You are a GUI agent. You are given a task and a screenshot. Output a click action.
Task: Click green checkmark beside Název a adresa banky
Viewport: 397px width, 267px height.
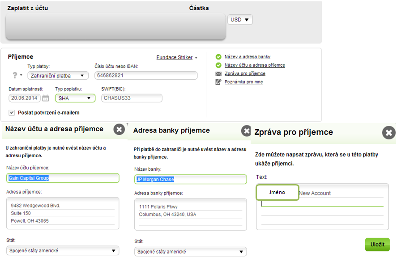pyautogui.click(x=218, y=57)
